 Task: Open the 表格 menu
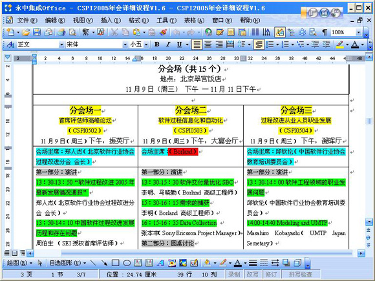(x=194, y=21)
